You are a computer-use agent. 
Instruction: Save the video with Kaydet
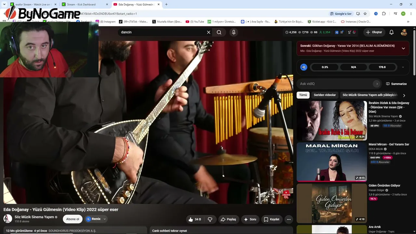pos(271,219)
